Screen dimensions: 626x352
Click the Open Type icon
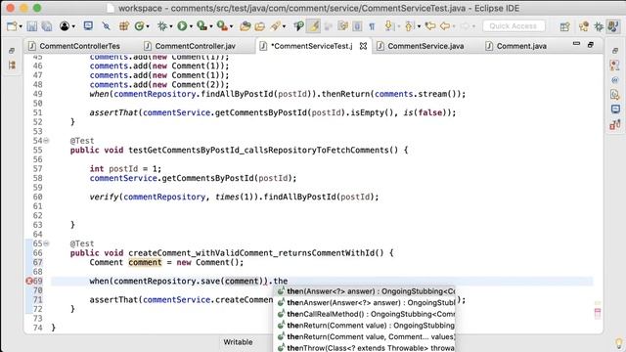click(x=245, y=26)
